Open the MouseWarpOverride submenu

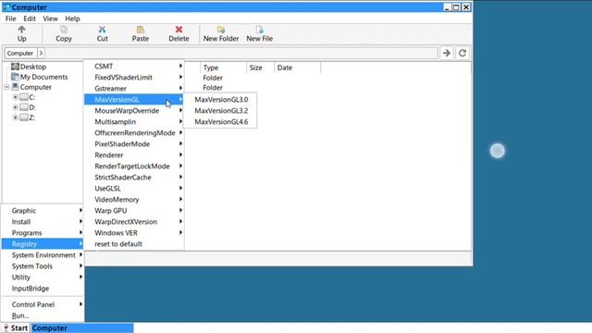(134, 111)
